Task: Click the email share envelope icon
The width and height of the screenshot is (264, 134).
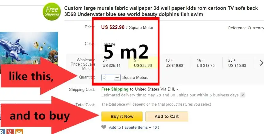Action: coord(19,132)
